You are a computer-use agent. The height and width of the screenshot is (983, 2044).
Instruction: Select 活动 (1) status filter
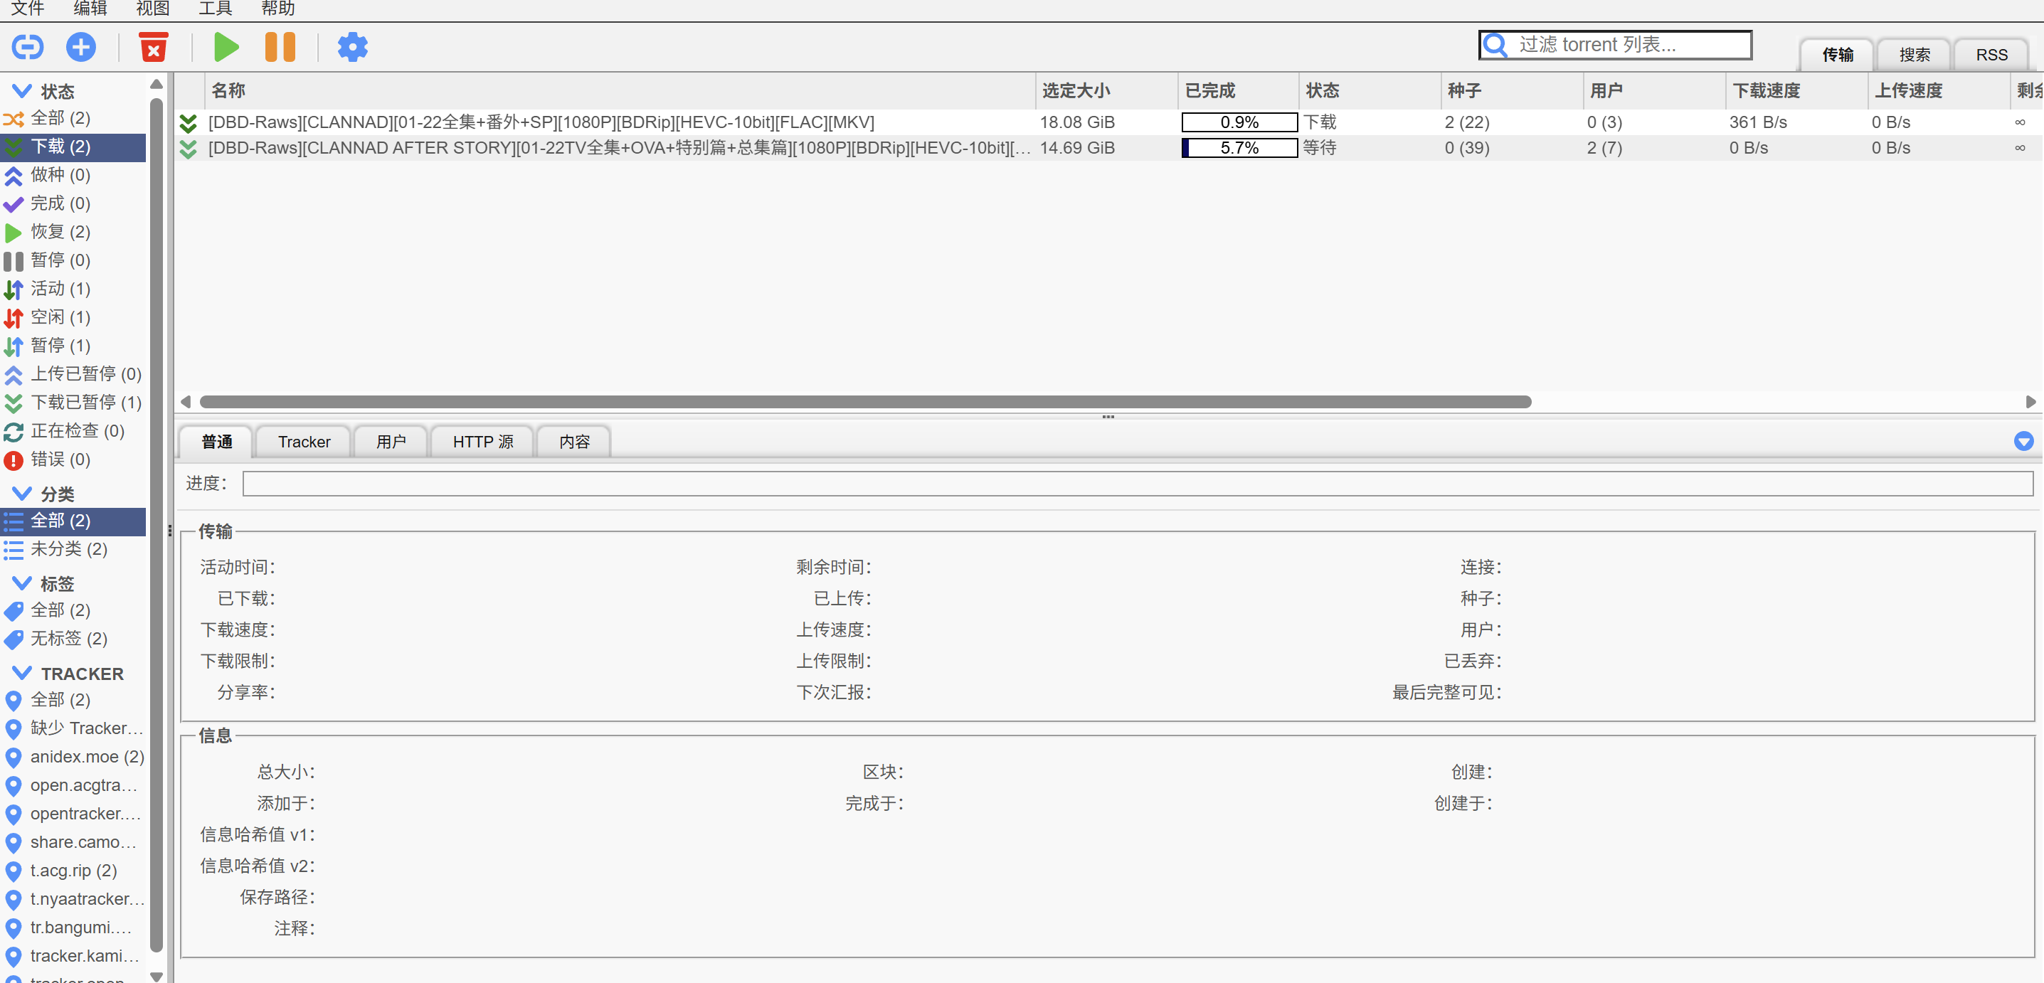click(x=73, y=289)
